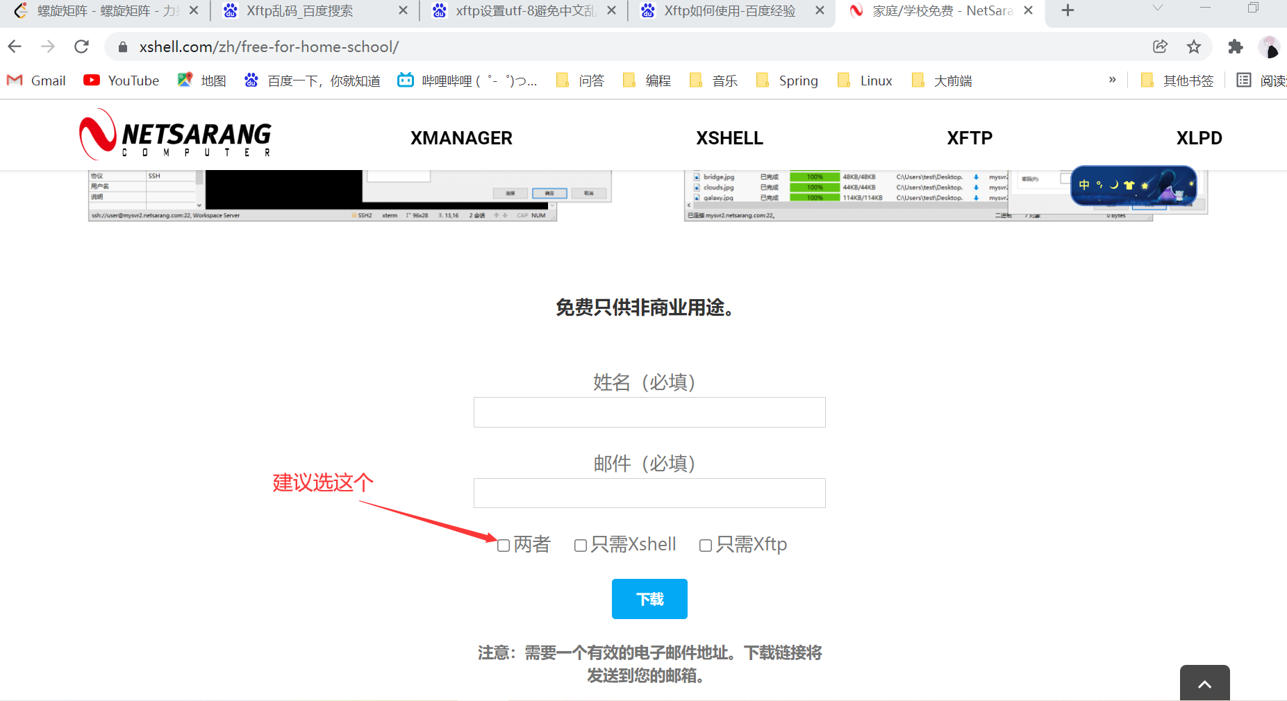Image resolution: width=1287 pixels, height=701 pixels.
Task: Close the xftp设置utf-8 tab
Action: (x=611, y=10)
